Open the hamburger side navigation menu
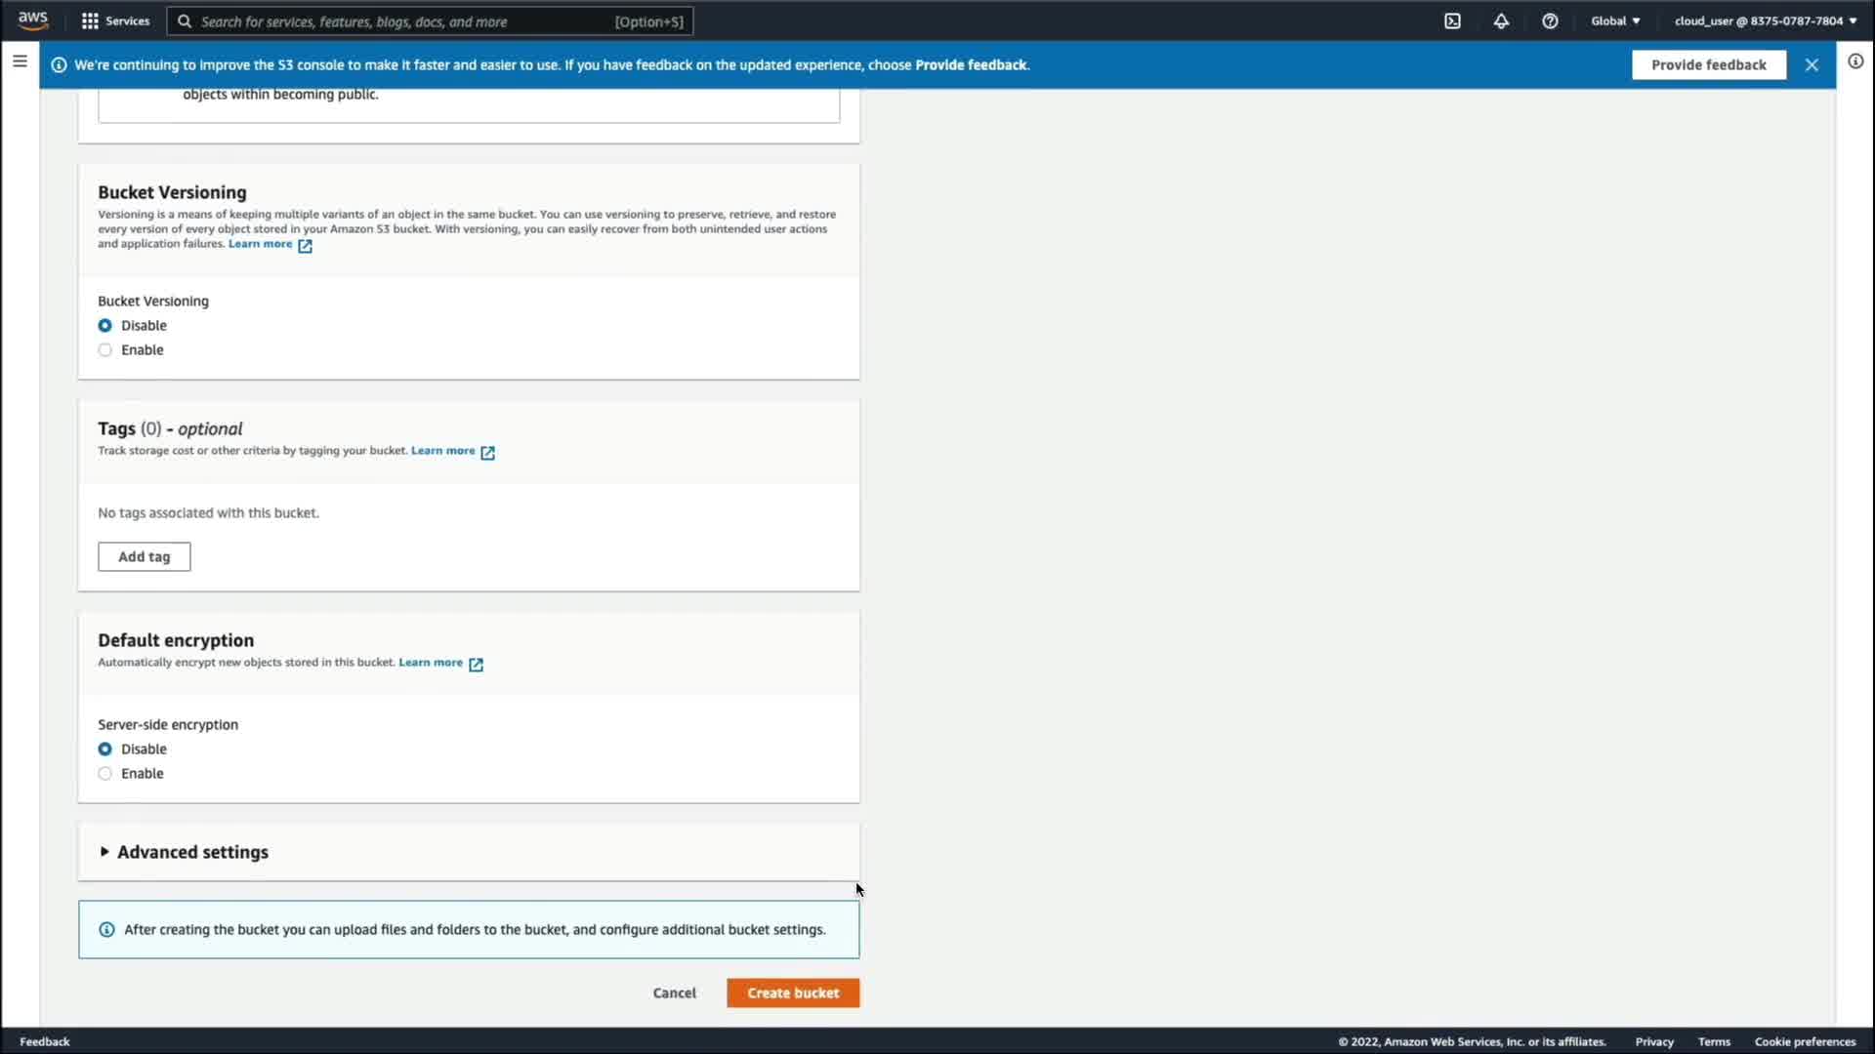The image size is (1875, 1054). pos(20,61)
